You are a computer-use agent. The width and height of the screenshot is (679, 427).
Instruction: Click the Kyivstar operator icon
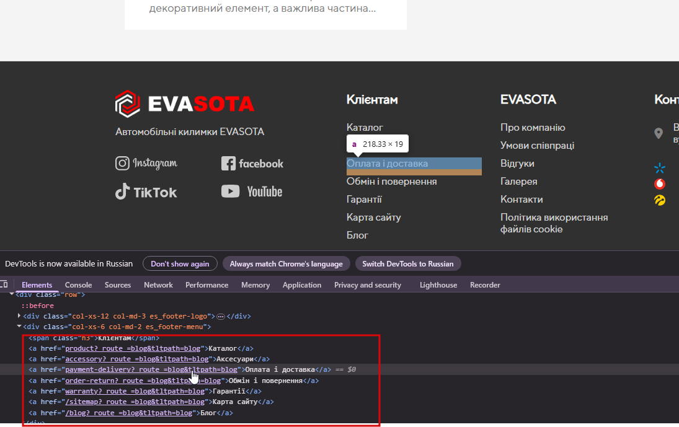(660, 168)
